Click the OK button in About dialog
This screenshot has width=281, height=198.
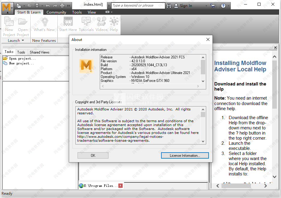(x=93, y=156)
